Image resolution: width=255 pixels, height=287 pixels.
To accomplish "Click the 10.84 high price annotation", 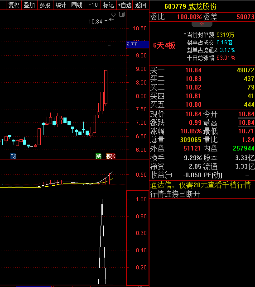I will click(x=95, y=22).
